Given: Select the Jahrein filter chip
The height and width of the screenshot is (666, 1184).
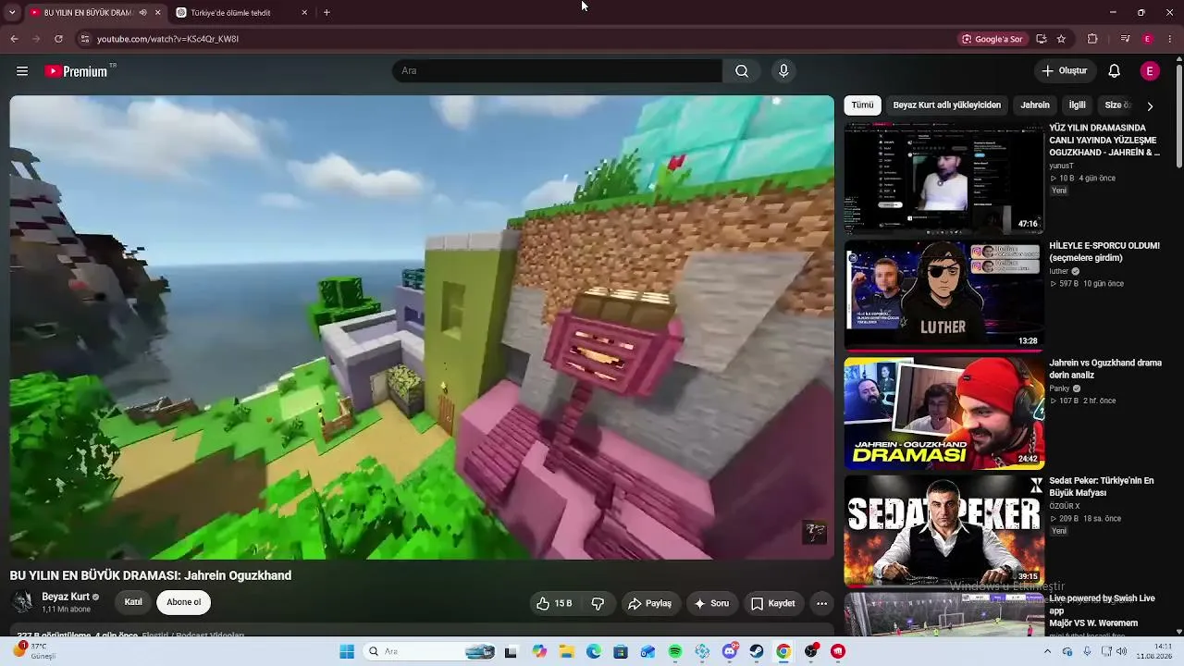Looking at the screenshot, I should 1035,105.
